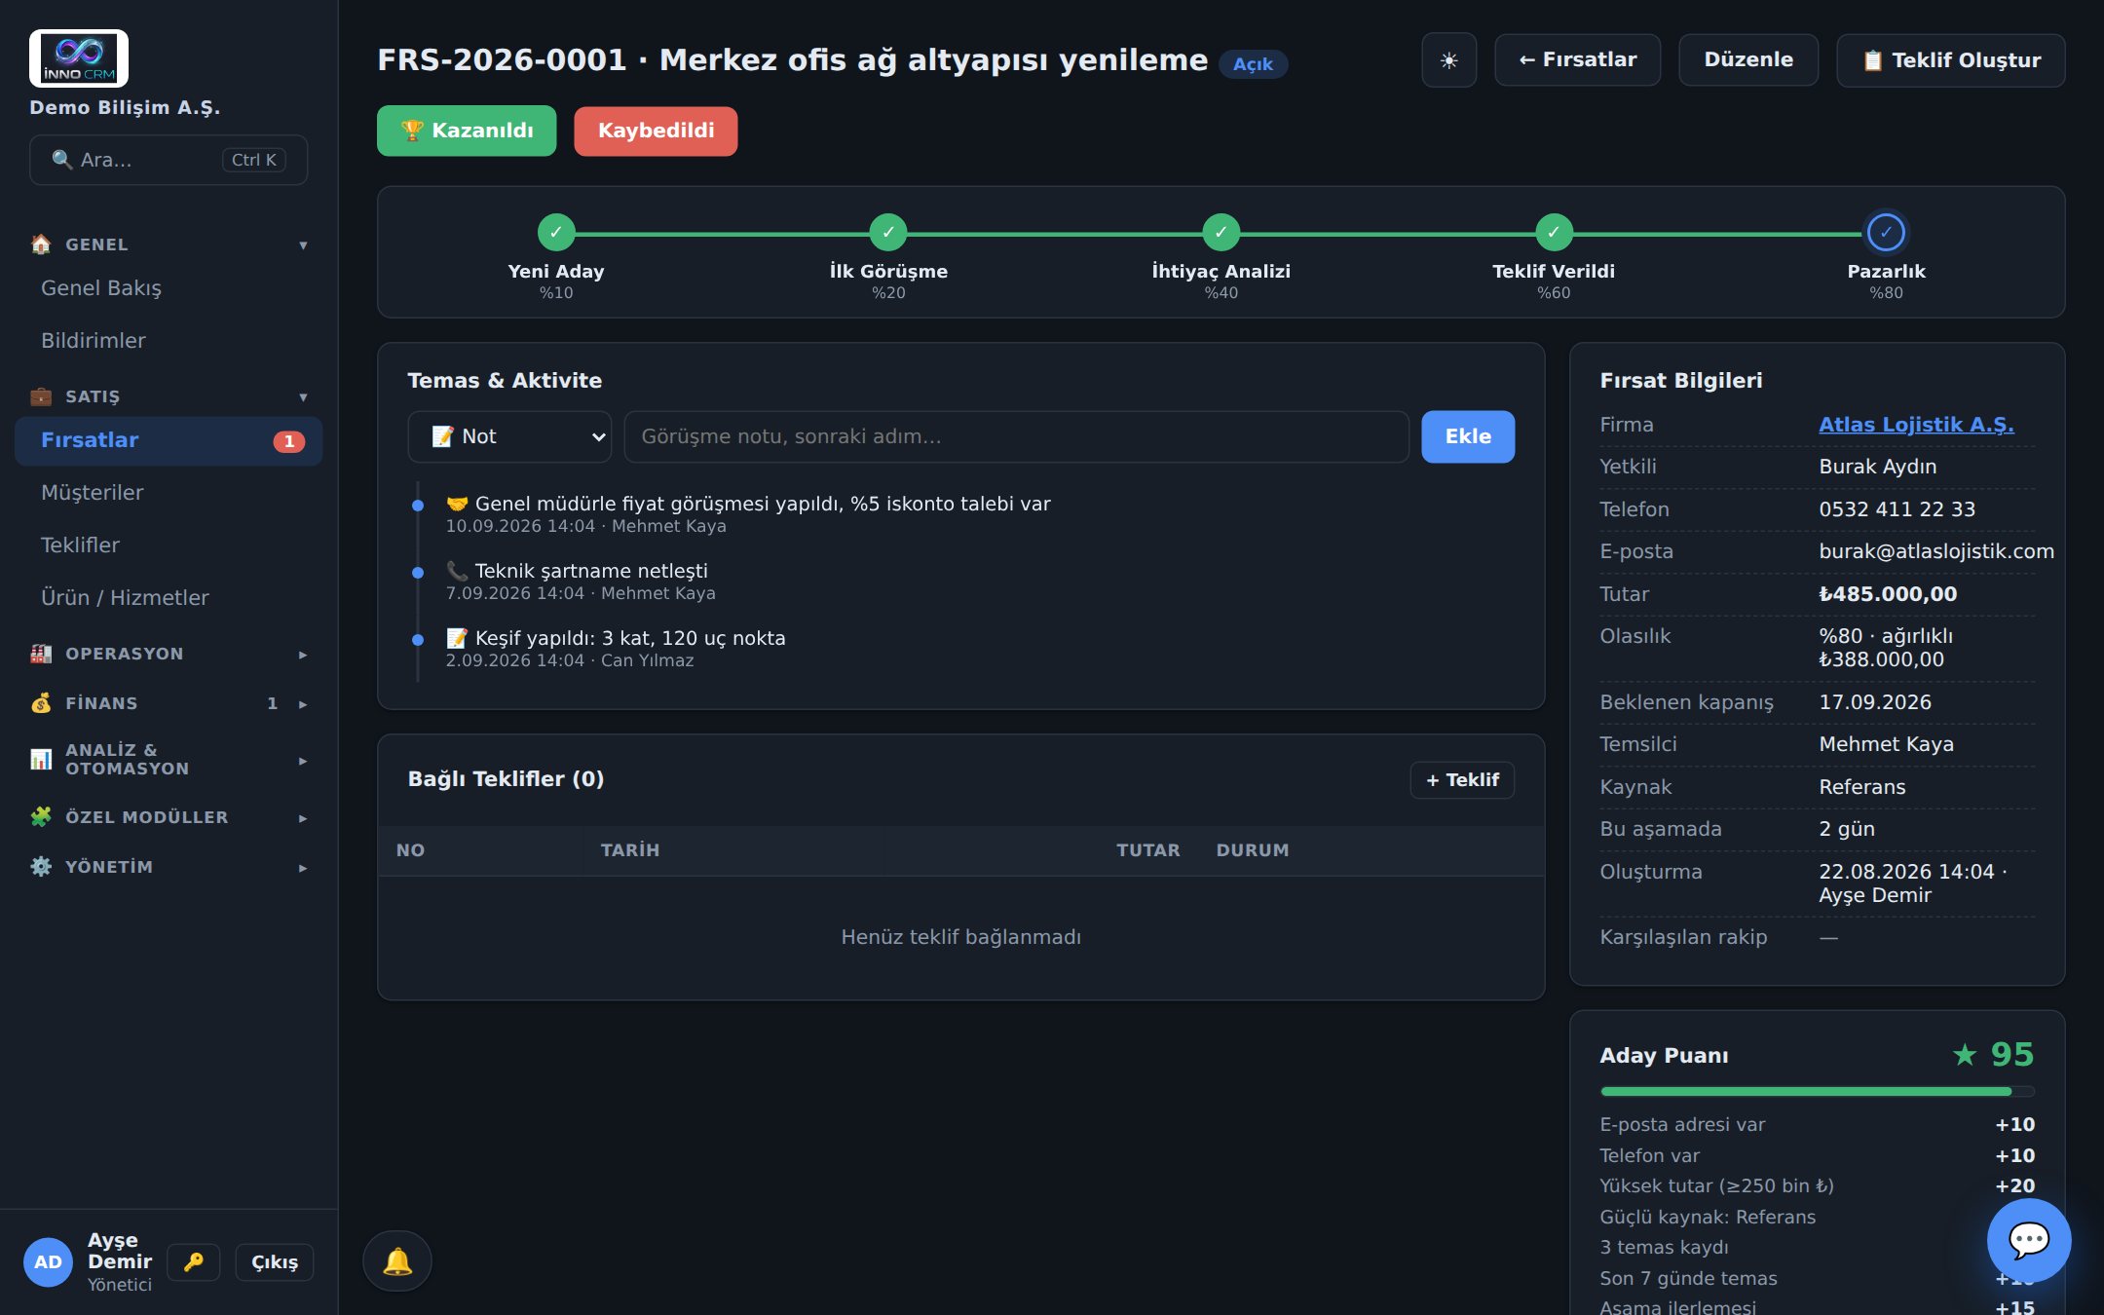This screenshot has width=2104, height=1315.
Task: Select the Yeni Aday stage checkmark
Action: tap(556, 233)
